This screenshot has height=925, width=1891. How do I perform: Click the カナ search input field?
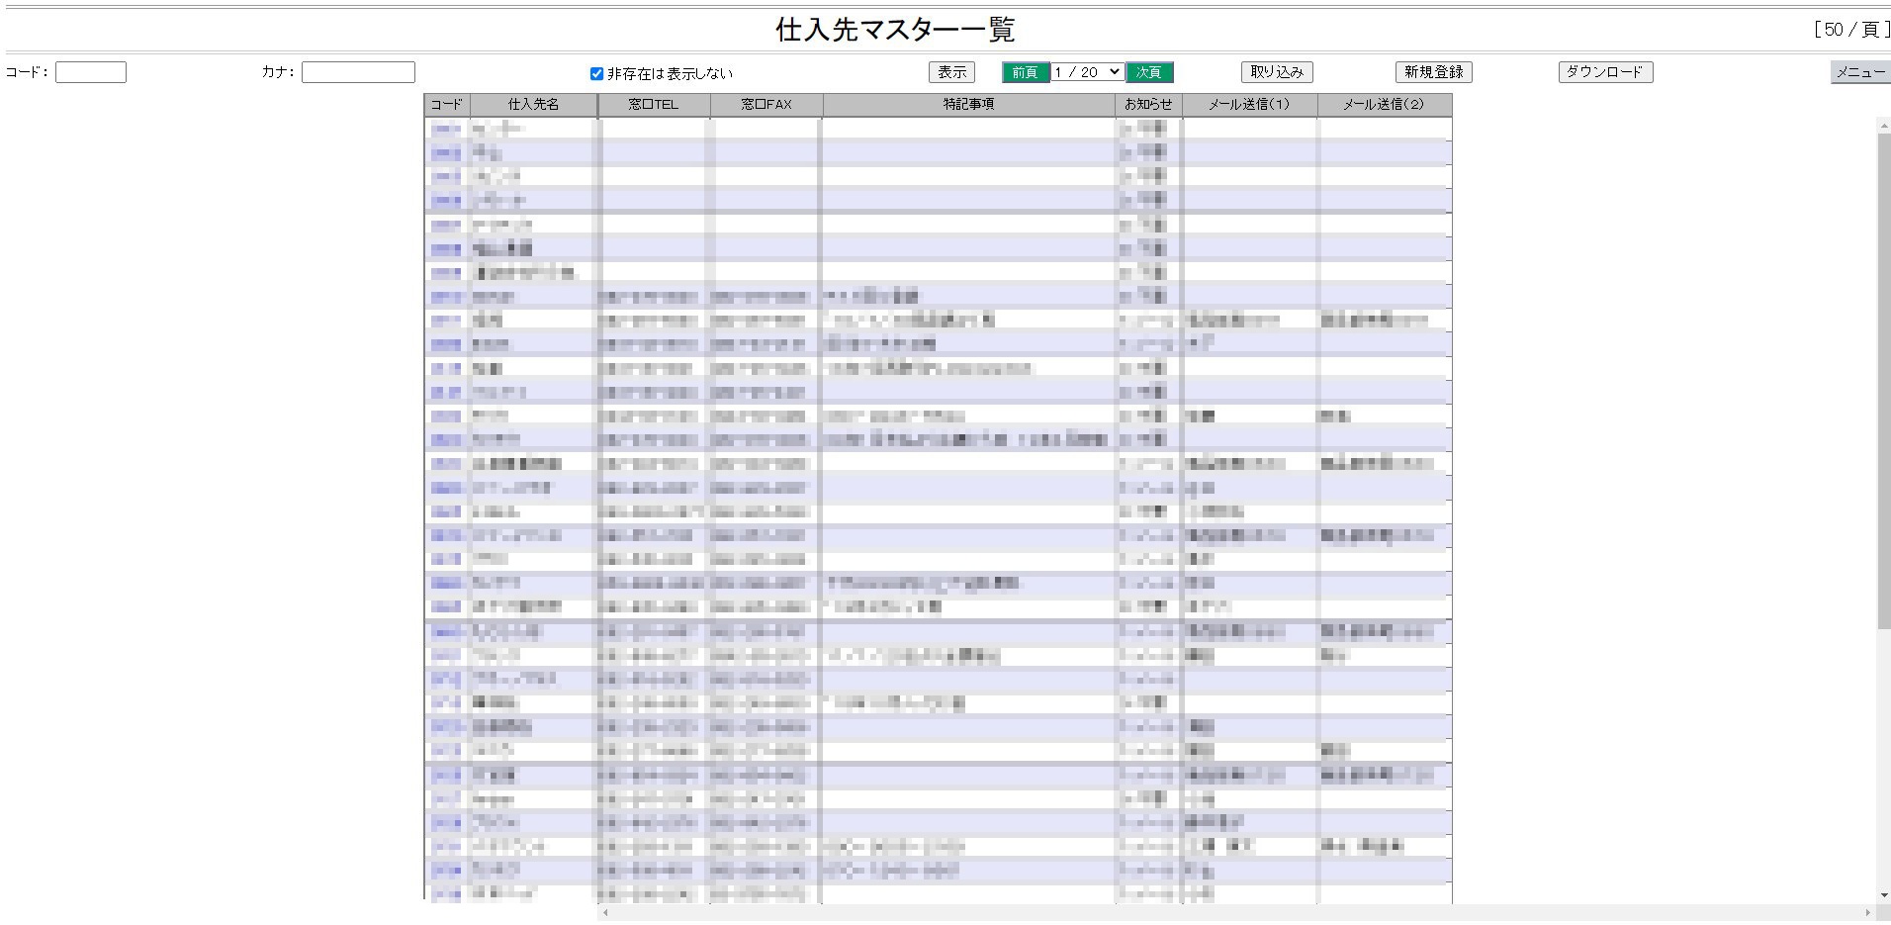tap(358, 72)
